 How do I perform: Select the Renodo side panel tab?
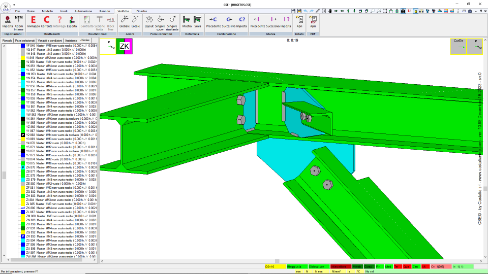point(7,41)
